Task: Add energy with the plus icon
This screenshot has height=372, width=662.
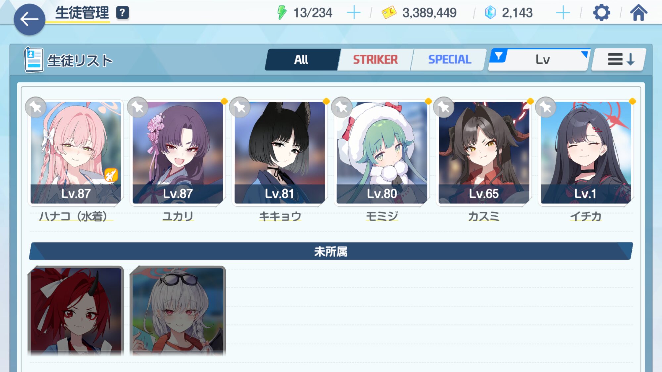Action: point(354,13)
